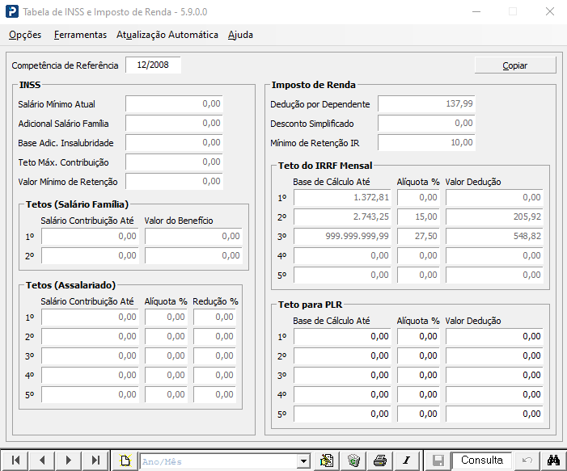Click the binoculars search icon
The image size is (567, 471).
554,460
